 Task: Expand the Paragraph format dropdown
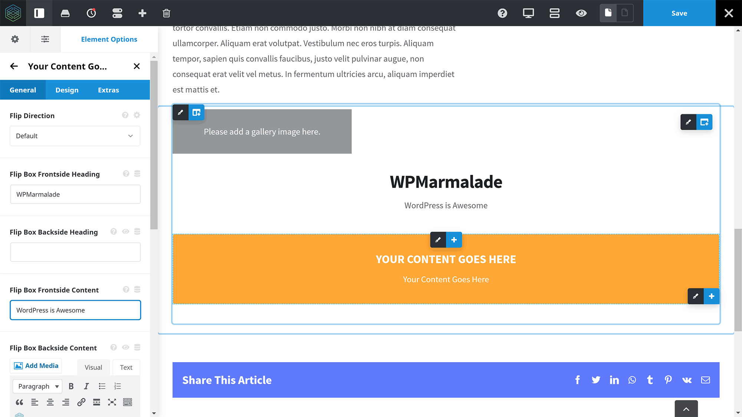(38, 386)
